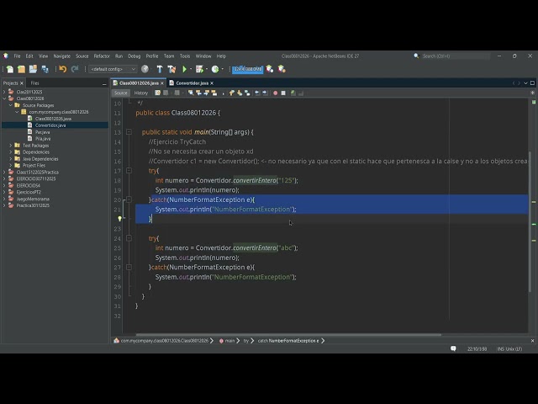The width and height of the screenshot is (538, 404).
Task: Open the Profile Project dropdown arrow
Action: pyautogui.click(x=222, y=69)
